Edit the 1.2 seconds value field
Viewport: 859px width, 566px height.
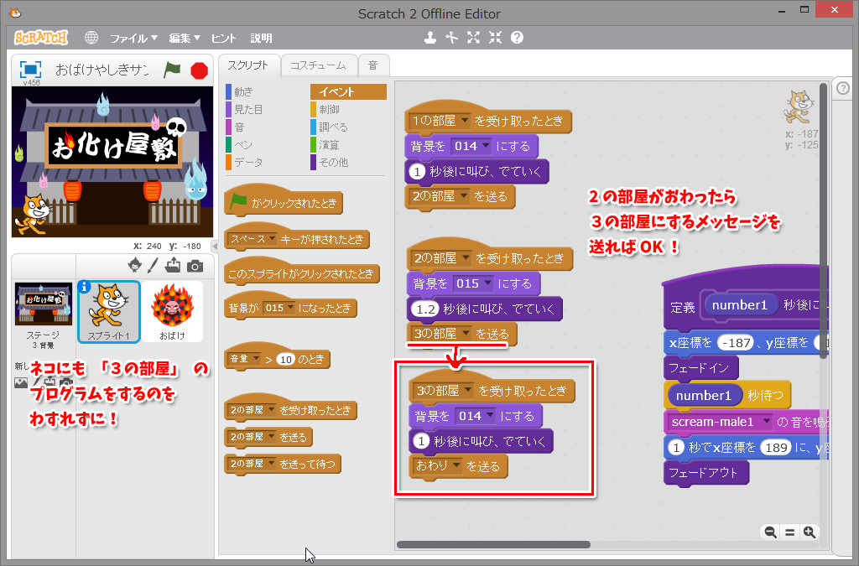tap(425, 309)
